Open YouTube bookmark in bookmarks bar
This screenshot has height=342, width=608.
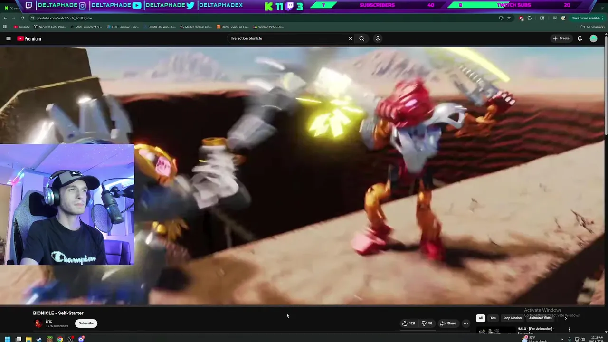click(x=22, y=27)
